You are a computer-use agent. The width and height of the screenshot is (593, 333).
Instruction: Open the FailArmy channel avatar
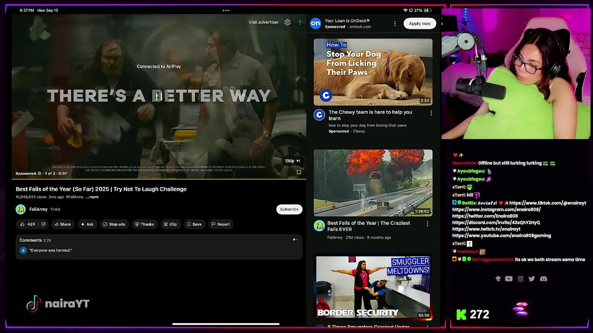[21, 210]
